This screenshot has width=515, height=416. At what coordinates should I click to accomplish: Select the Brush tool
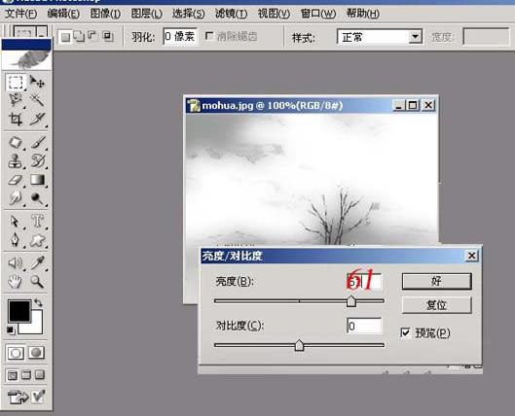(37, 143)
